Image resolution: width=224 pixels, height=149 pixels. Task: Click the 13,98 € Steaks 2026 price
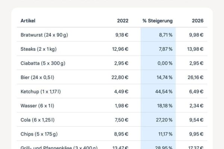pos(195,49)
